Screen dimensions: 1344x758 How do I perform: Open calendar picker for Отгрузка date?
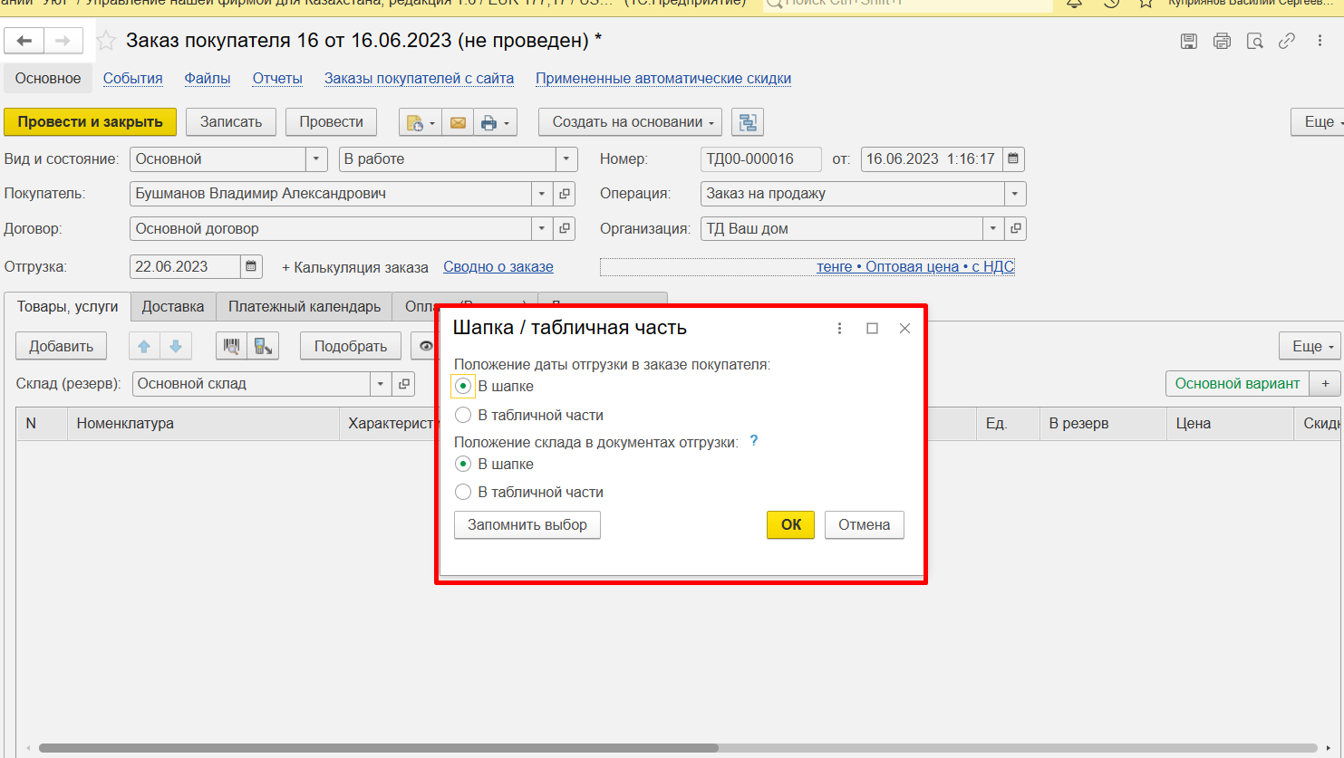(x=251, y=266)
